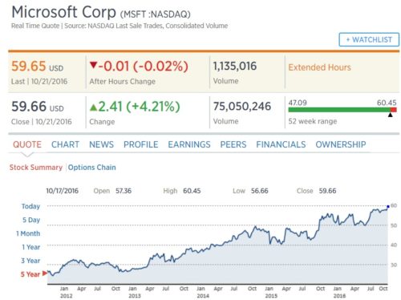Open the PROFILE tab

pos(140,144)
